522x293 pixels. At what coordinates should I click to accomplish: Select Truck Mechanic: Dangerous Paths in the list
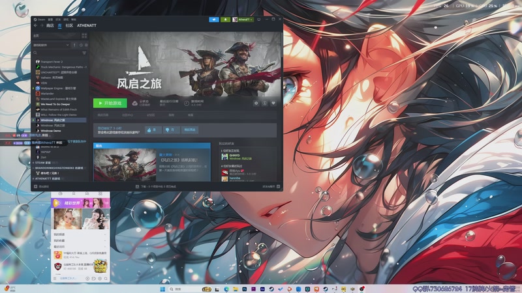click(61, 67)
